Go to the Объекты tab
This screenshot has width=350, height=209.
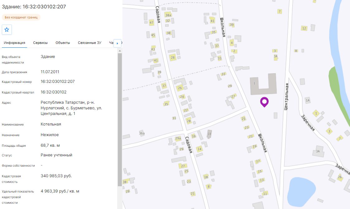coord(63,43)
